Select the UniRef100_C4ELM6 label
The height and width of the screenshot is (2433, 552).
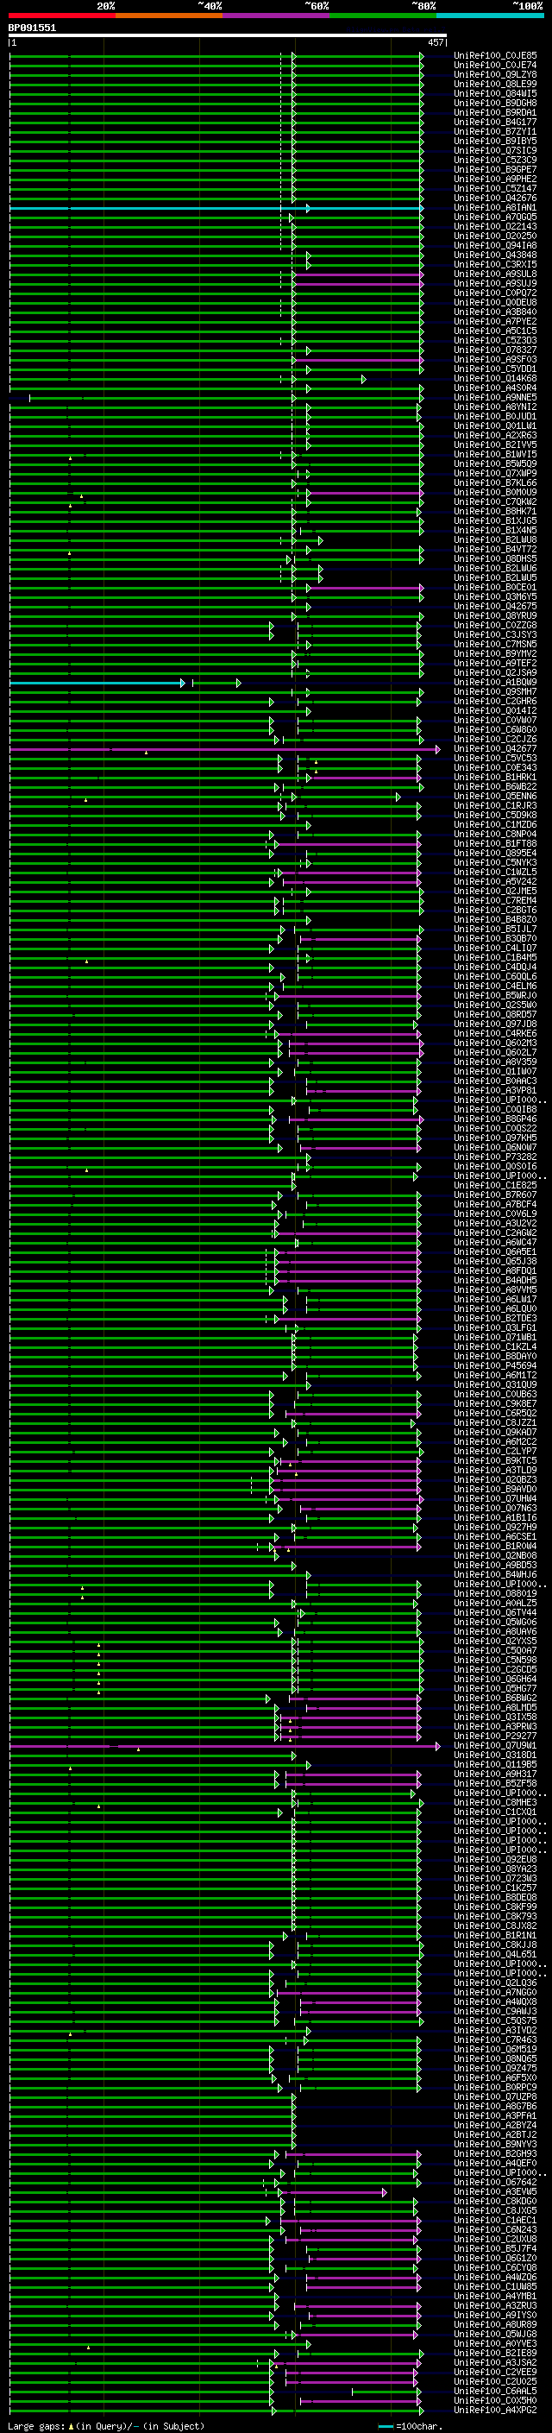click(x=495, y=986)
